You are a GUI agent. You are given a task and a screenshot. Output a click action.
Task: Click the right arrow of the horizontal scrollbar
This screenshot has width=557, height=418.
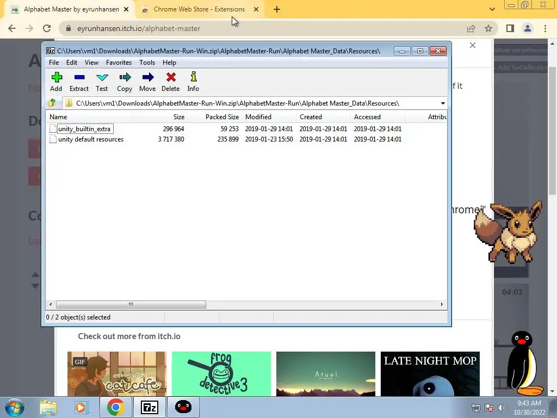click(442, 304)
